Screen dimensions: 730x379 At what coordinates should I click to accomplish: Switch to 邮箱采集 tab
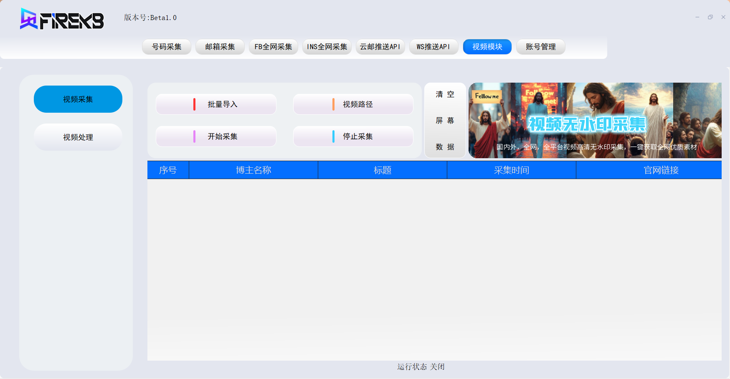click(220, 47)
